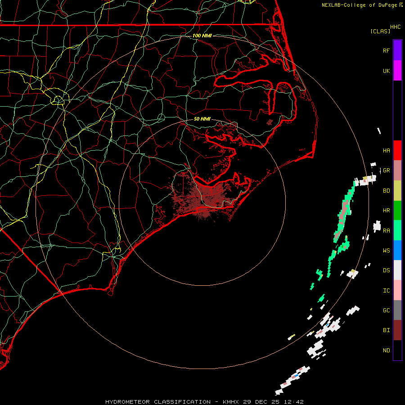Click the 50 NMI range ring label
This screenshot has width=405, height=405.
[202, 119]
